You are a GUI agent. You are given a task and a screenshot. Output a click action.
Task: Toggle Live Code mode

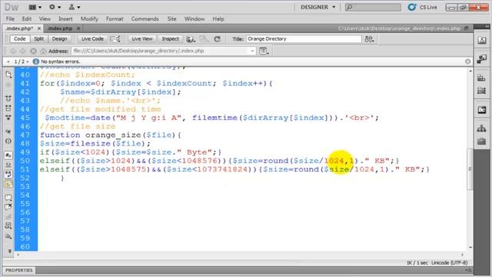click(x=92, y=39)
